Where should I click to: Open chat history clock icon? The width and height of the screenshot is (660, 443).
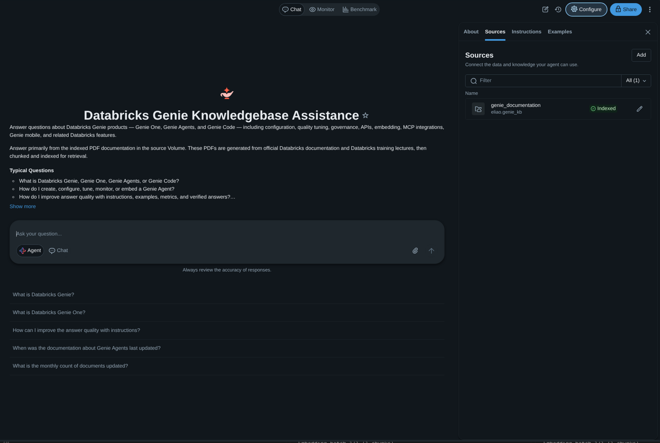(558, 10)
